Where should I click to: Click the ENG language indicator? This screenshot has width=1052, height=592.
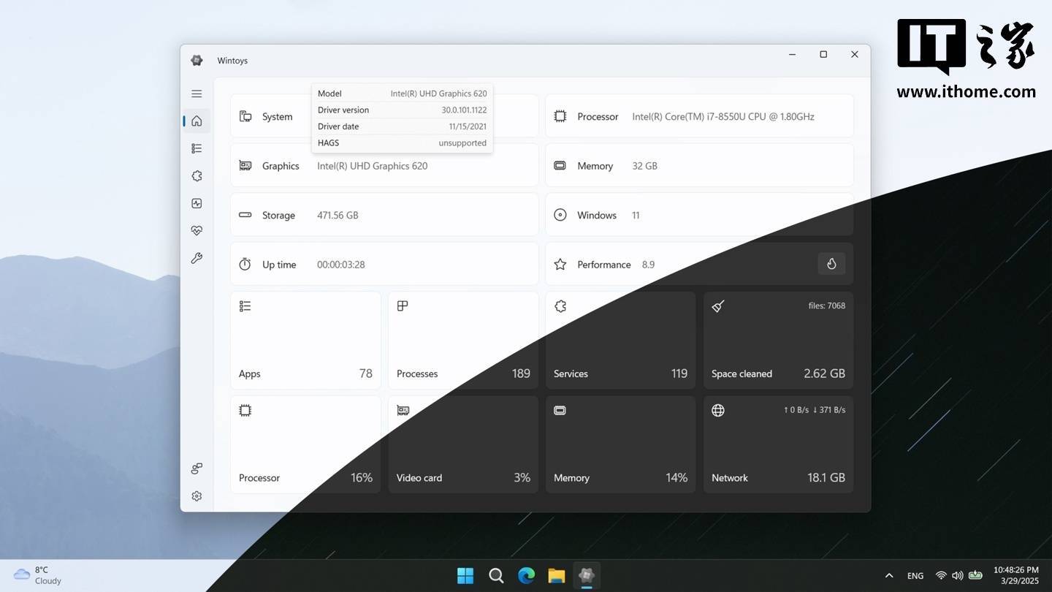tap(915, 576)
